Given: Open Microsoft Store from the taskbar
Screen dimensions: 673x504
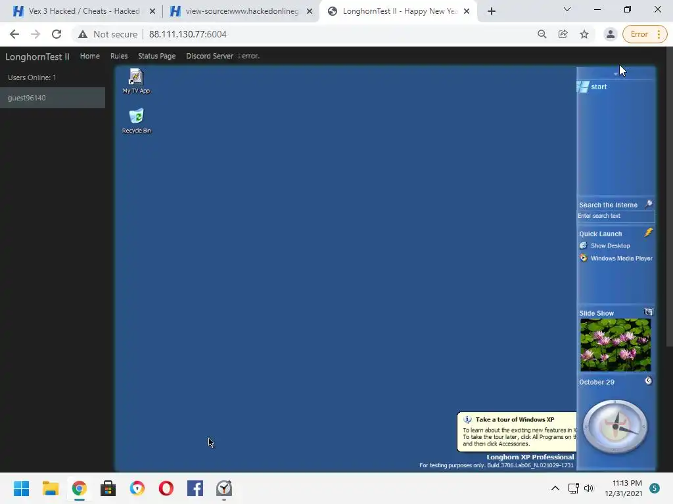Looking at the screenshot, I should coord(108,488).
